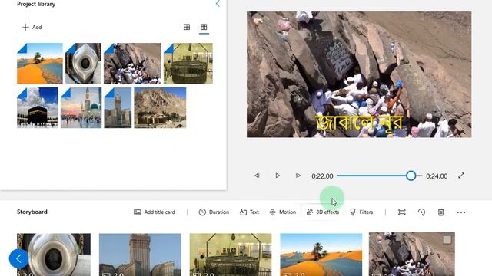Play the video preview
The height and width of the screenshot is (276, 492).
pyautogui.click(x=278, y=176)
